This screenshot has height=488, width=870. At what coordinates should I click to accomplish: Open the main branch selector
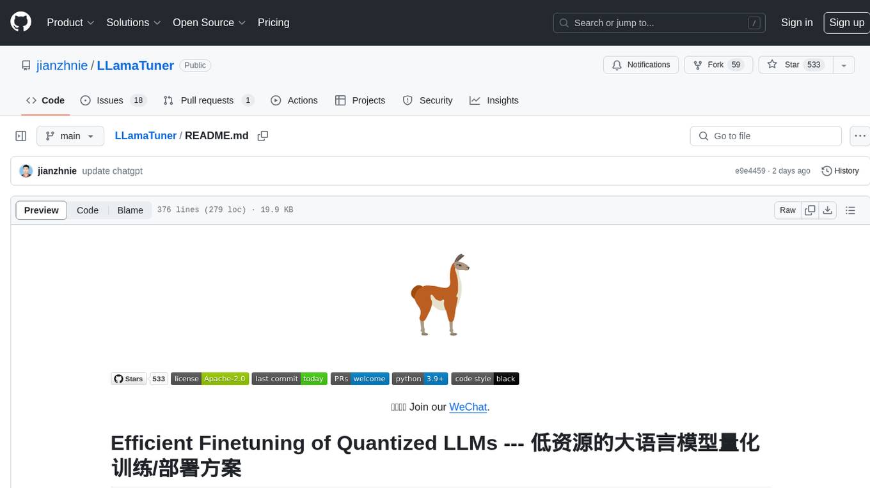(x=70, y=136)
